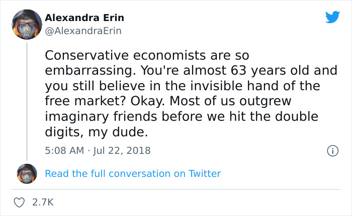The width and height of the screenshot is (352, 216).
Task: Click the tweet line starting "you still believe"
Action: (183, 85)
